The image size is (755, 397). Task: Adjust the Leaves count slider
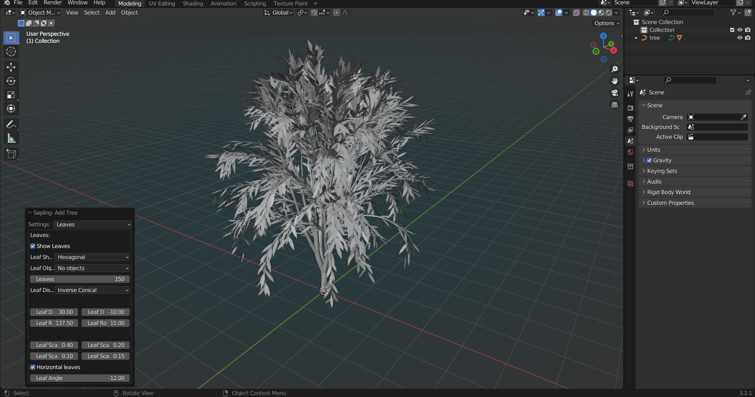(x=80, y=279)
